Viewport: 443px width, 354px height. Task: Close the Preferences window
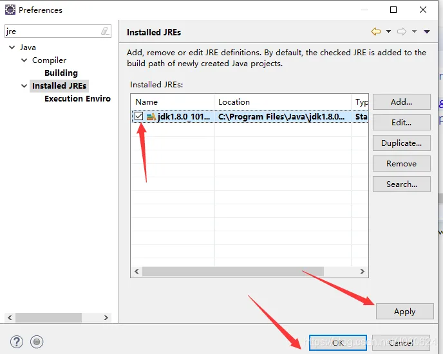pos(423,10)
